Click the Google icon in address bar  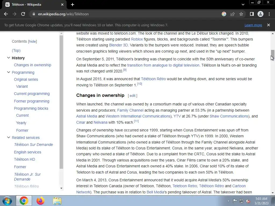point(224,14)
